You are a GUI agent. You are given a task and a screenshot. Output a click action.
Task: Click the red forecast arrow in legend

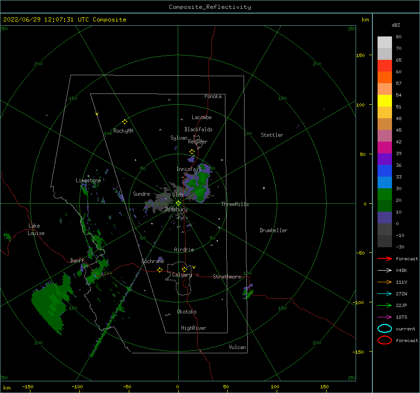(x=385, y=258)
